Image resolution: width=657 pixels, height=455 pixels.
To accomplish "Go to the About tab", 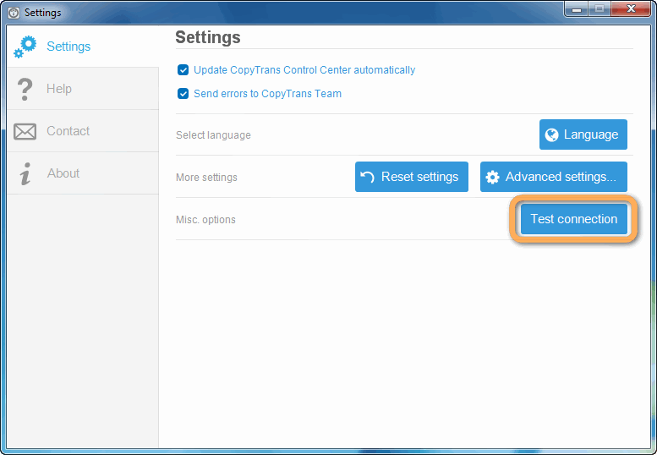I will [83, 173].
